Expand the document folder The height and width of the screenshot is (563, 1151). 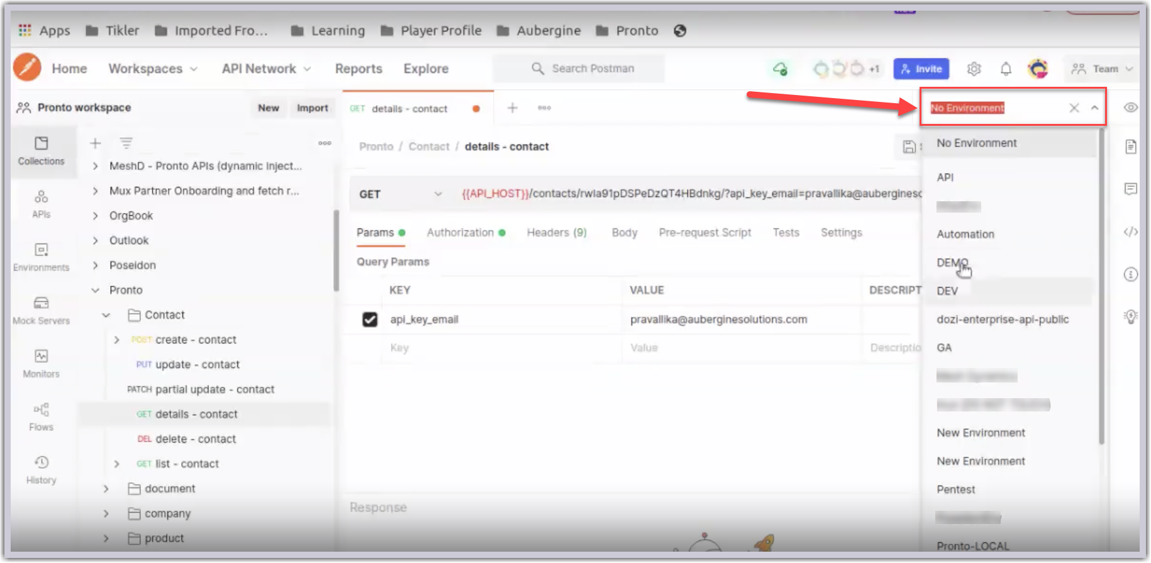point(106,489)
